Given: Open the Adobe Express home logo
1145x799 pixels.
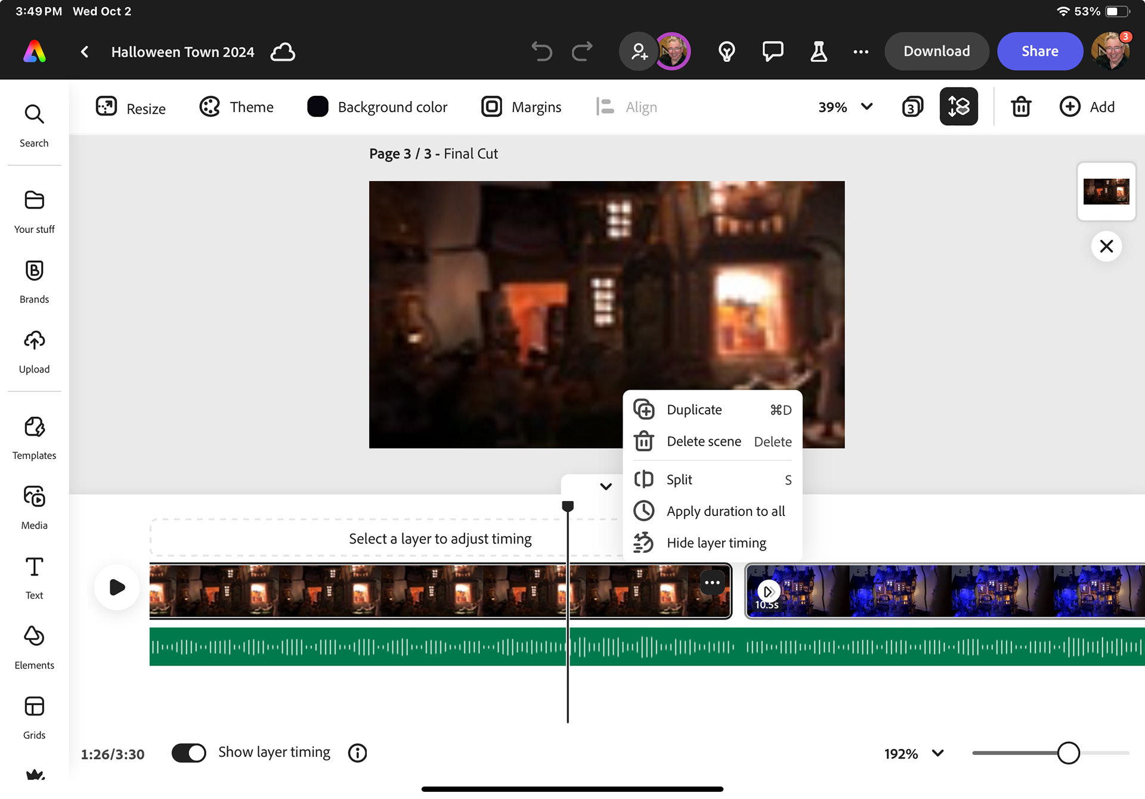Looking at the screenshot, I should tap(35, 52).
